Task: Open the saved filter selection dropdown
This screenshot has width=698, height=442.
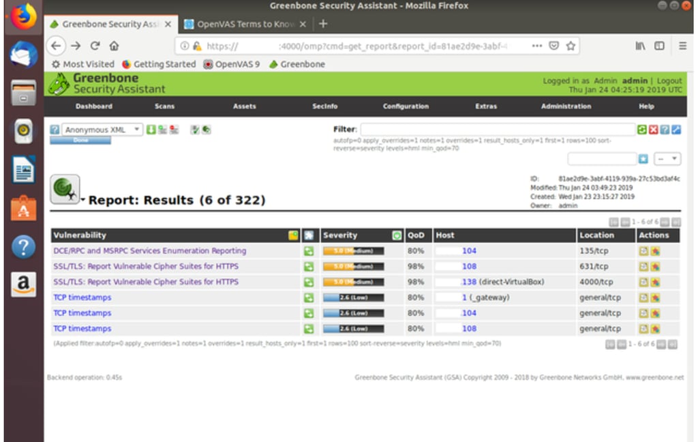Action: 667,159
